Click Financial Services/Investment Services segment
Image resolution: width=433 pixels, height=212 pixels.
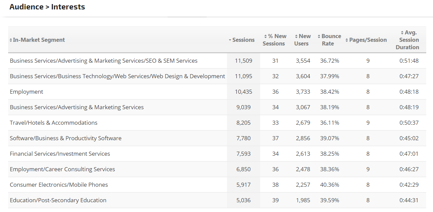pos(60,154)
